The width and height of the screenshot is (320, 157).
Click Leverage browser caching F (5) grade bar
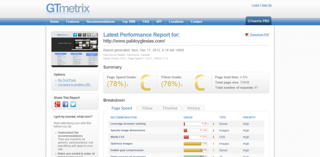(x=196, y=124)
